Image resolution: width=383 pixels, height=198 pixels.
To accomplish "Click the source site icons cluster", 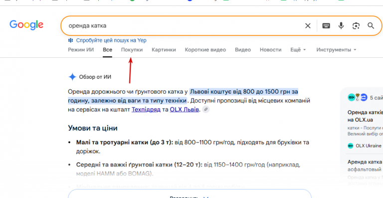I will click(358, 97).
